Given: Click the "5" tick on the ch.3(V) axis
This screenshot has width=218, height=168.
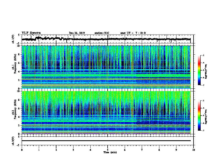Looking at the screenshot, I should click(19, 137).
